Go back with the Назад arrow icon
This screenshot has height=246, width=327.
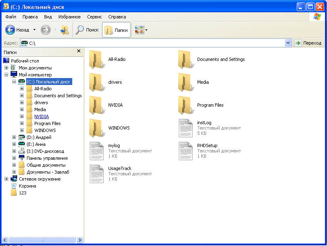(10, 30)
